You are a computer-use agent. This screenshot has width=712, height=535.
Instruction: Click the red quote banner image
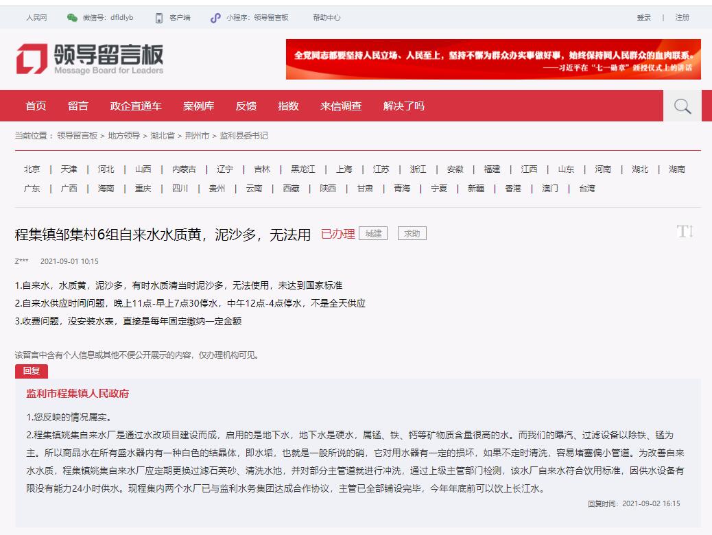493,60
